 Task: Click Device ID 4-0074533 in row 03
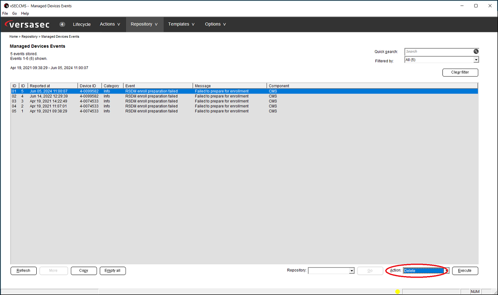coord(89,101)
